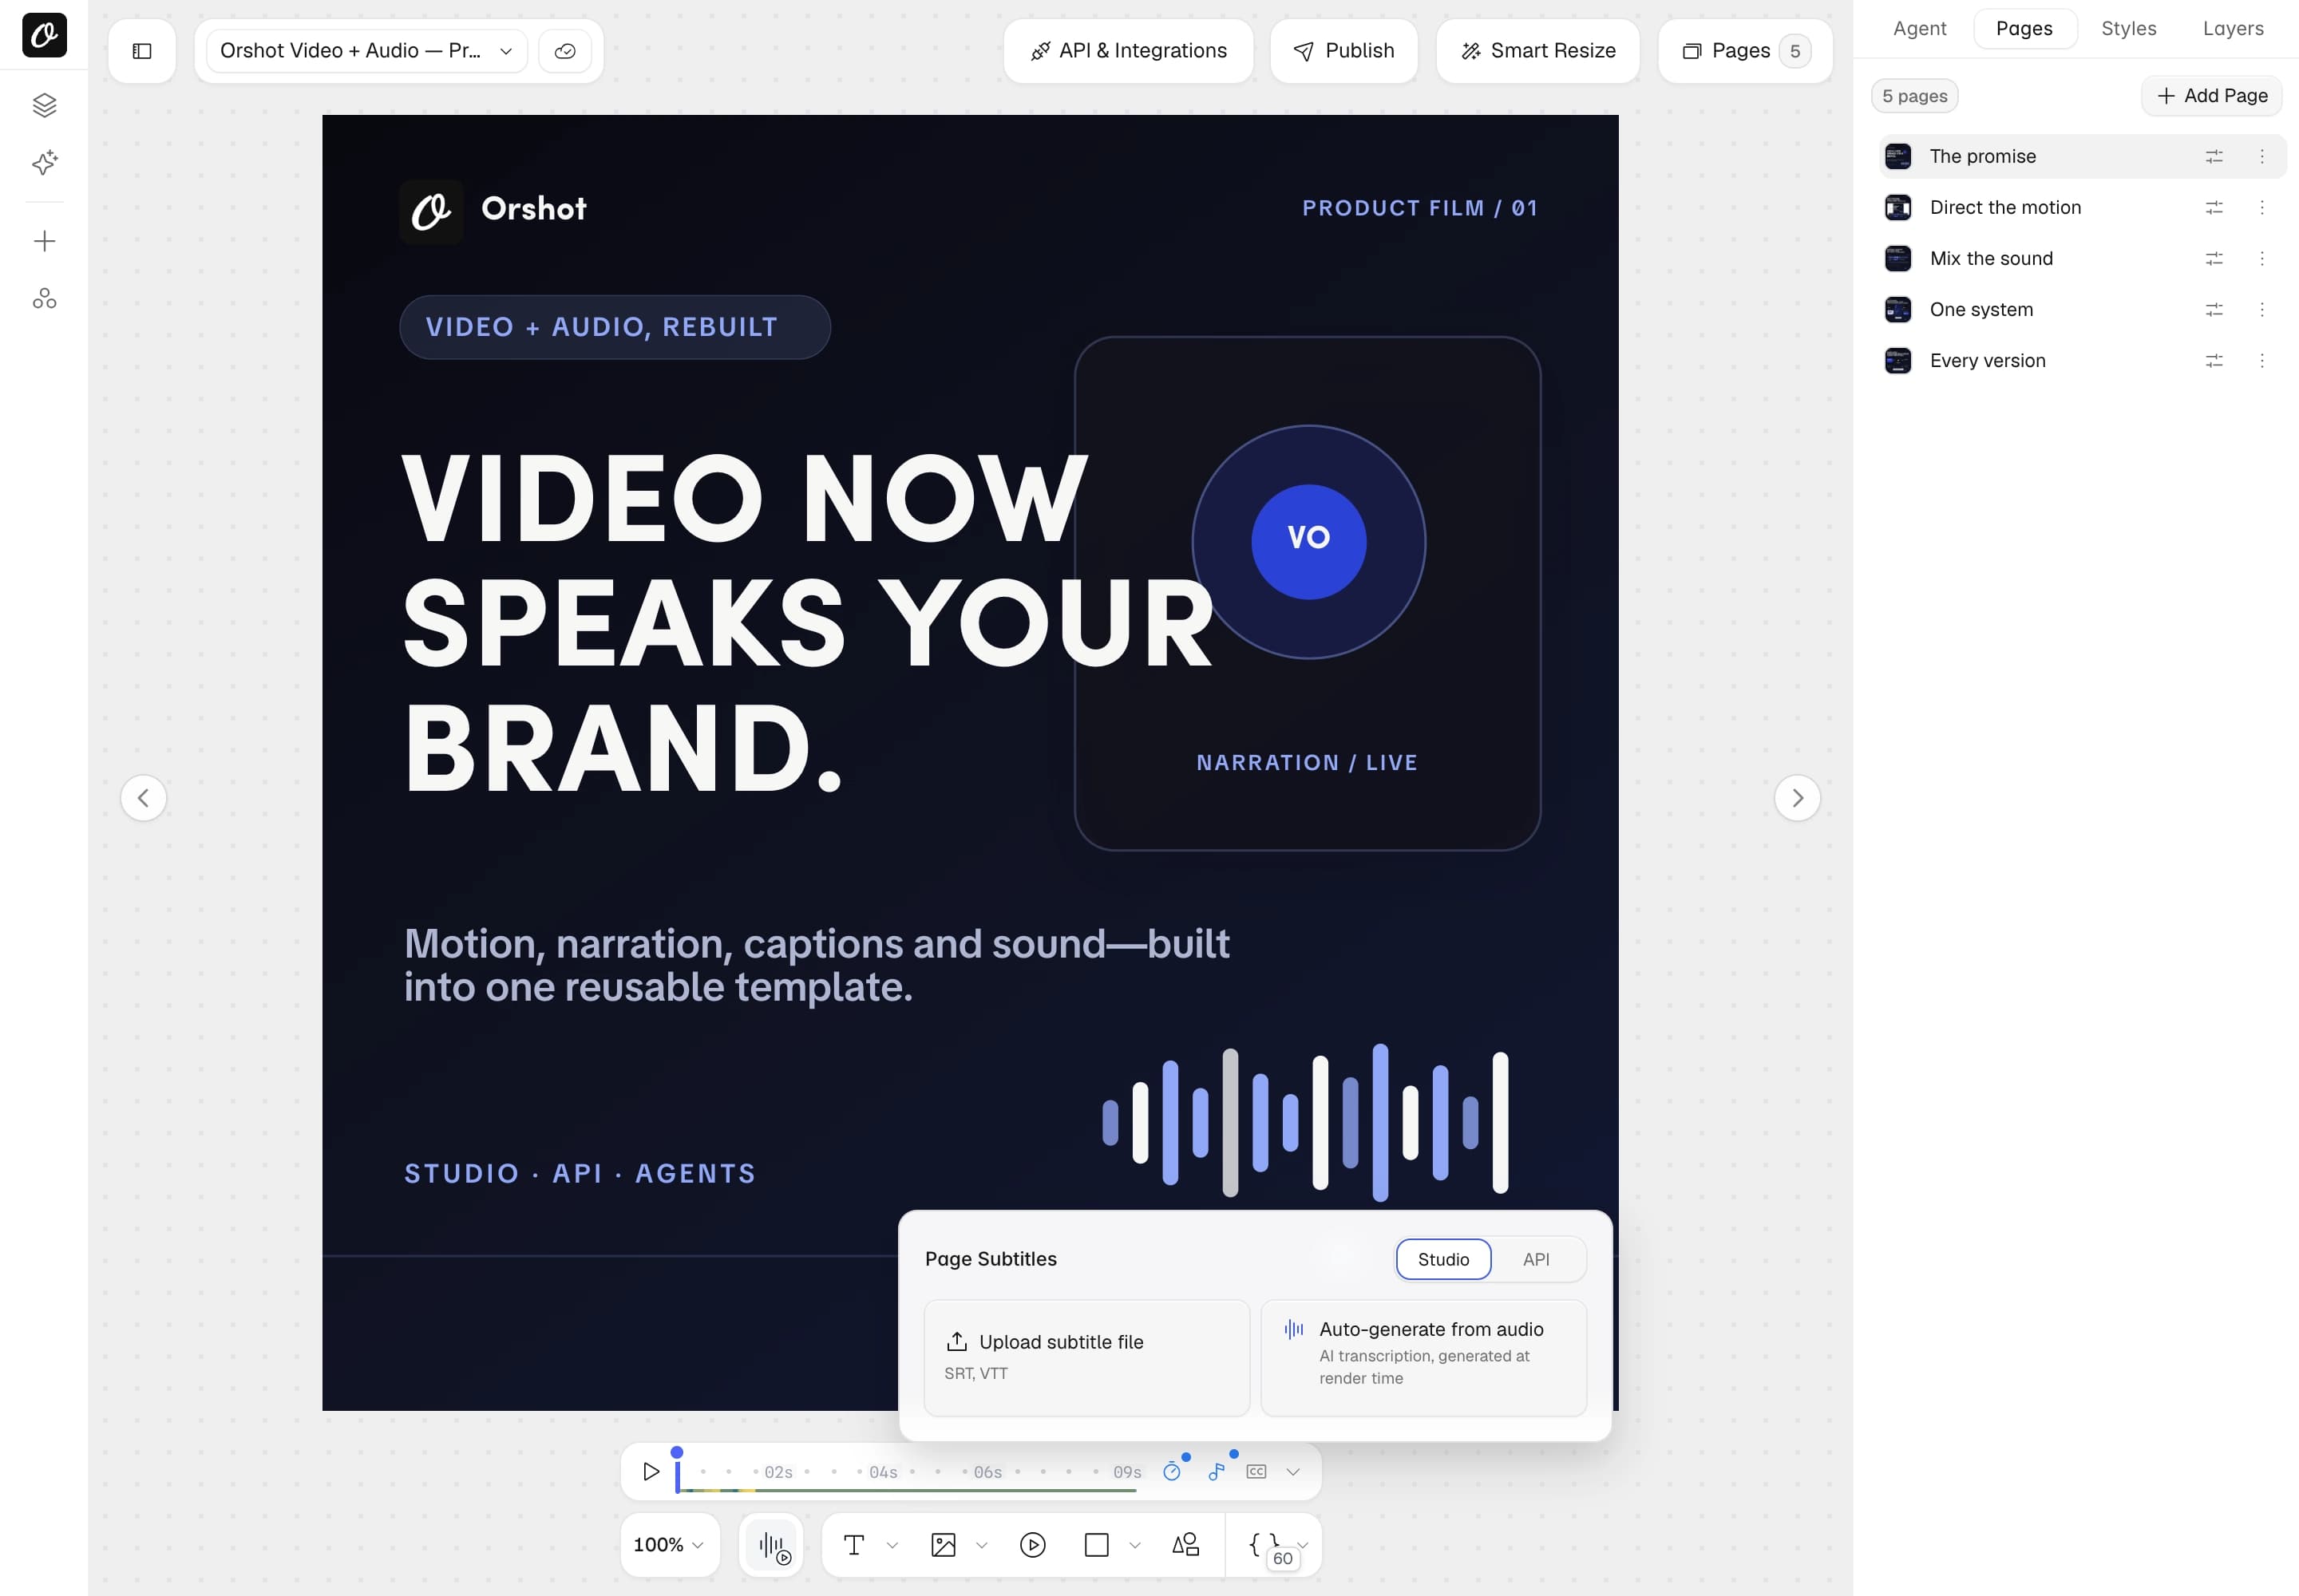Click the timeline playhead handle
This screenshot has width=2299, height=1596.
pyautogui.click(x=677, y=1453)
